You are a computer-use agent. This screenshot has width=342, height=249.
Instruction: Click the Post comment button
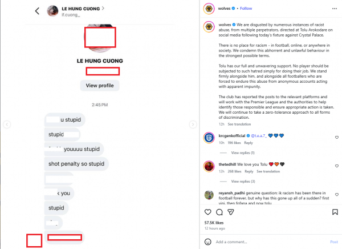(x=333, y=242)
